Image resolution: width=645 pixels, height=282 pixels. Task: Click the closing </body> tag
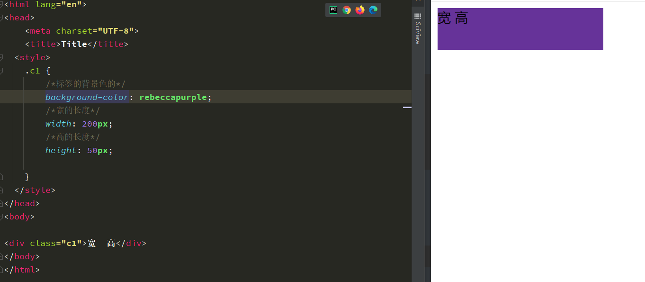click(22, 256)
